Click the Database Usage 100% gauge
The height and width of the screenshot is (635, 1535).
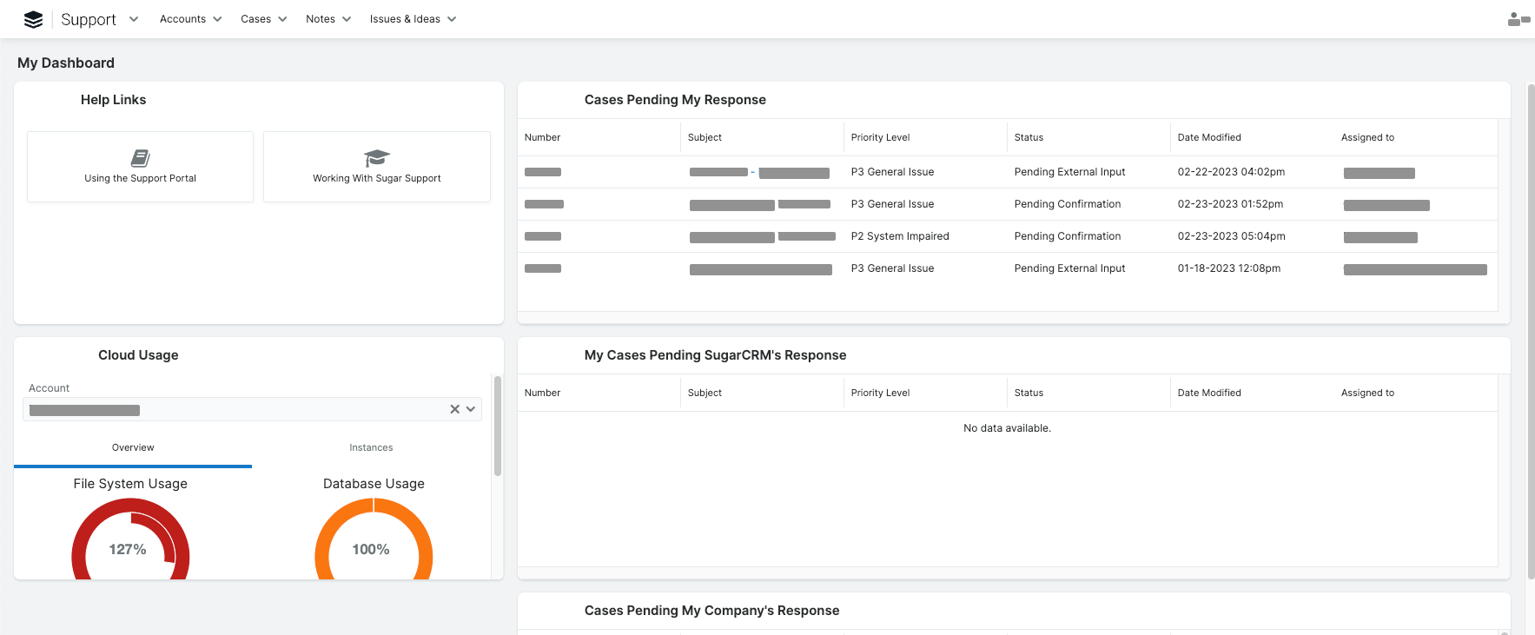tap(374, 540)
